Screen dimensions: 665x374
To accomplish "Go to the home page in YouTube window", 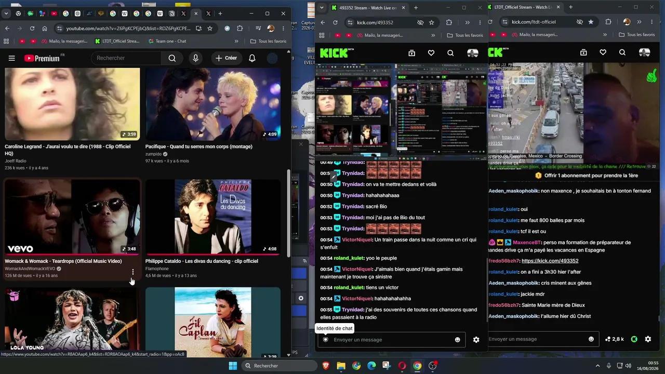I will (45, 29).
